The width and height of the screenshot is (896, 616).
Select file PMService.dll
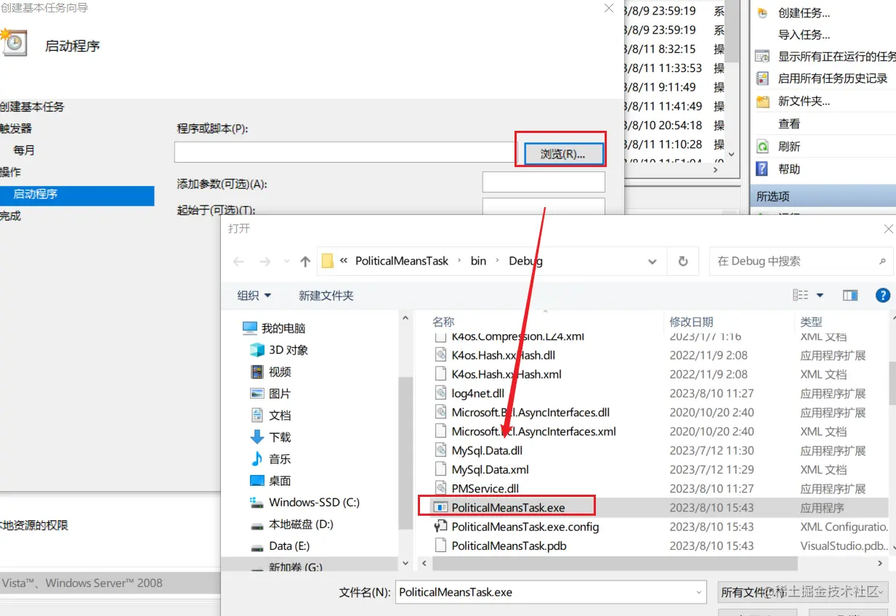click(485, 488)
